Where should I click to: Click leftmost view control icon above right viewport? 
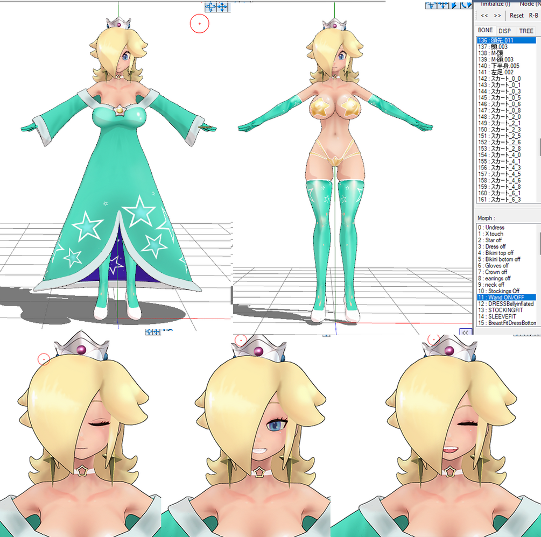pyautogui.click(x=431, y=5)
